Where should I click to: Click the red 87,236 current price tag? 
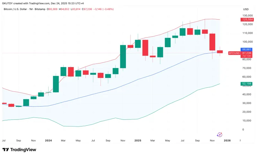pyautogui.click(x=246, y=53)
